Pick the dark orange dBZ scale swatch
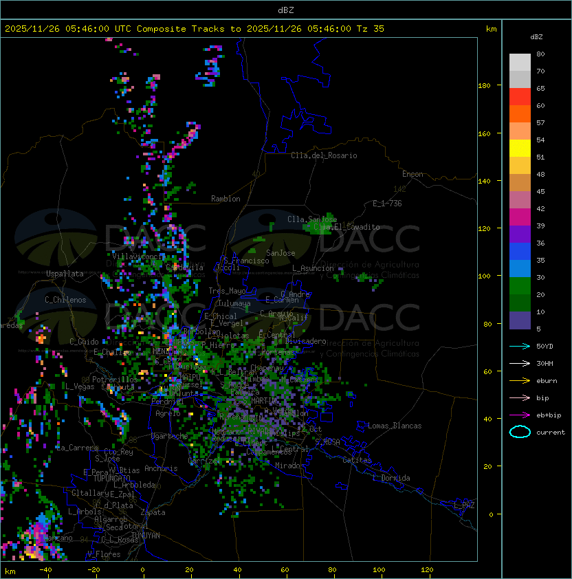Viewport: 572px width, 579px height. [520, 113]
